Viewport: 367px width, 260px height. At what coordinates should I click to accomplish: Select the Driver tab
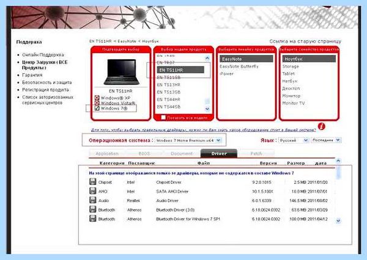click(x=219, y=153)
